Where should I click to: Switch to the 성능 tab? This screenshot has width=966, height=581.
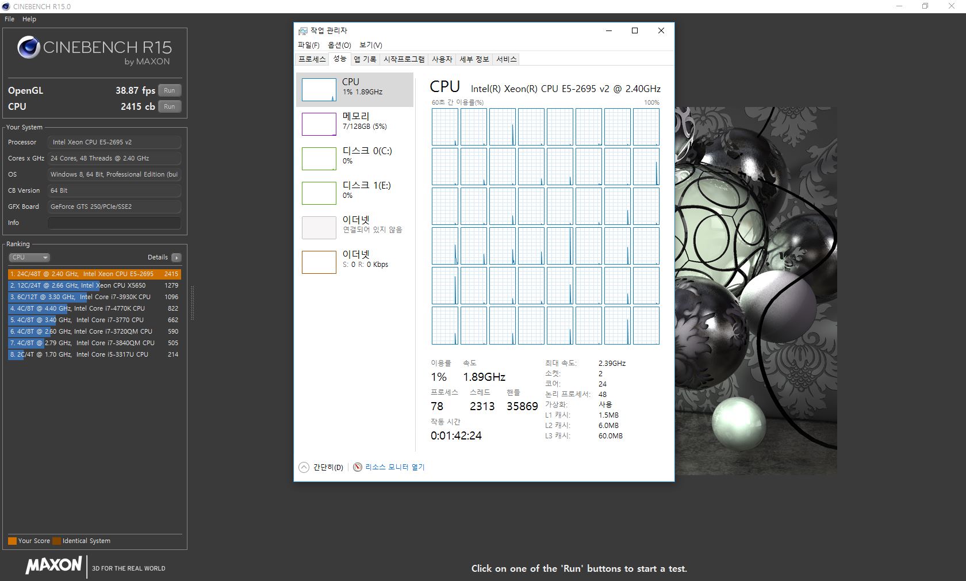[340, 59]
